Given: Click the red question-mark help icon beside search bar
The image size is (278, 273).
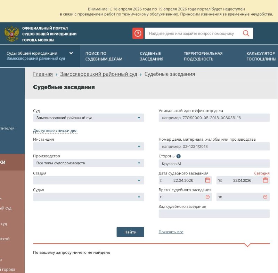Looking at the screenshot, I should click(x=138, y=33).
